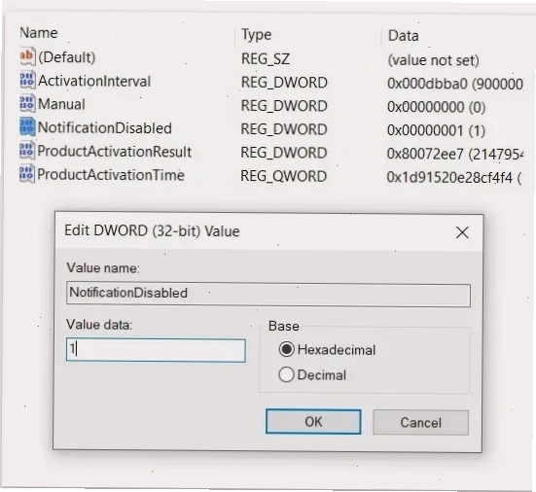The image size is (536, 492).
Task: Select the ActivationInterval entry
Action: [x=94, y=81]
